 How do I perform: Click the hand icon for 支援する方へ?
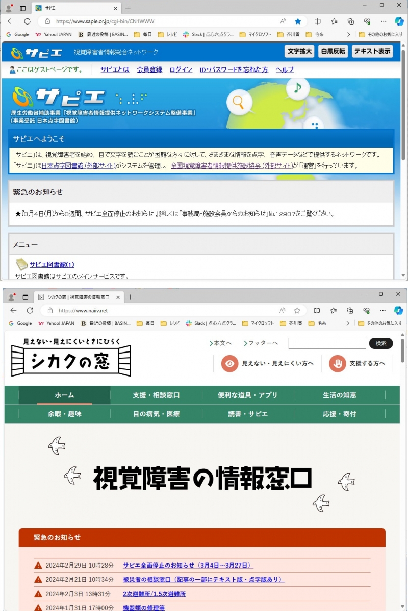click(x=337, y=363)
